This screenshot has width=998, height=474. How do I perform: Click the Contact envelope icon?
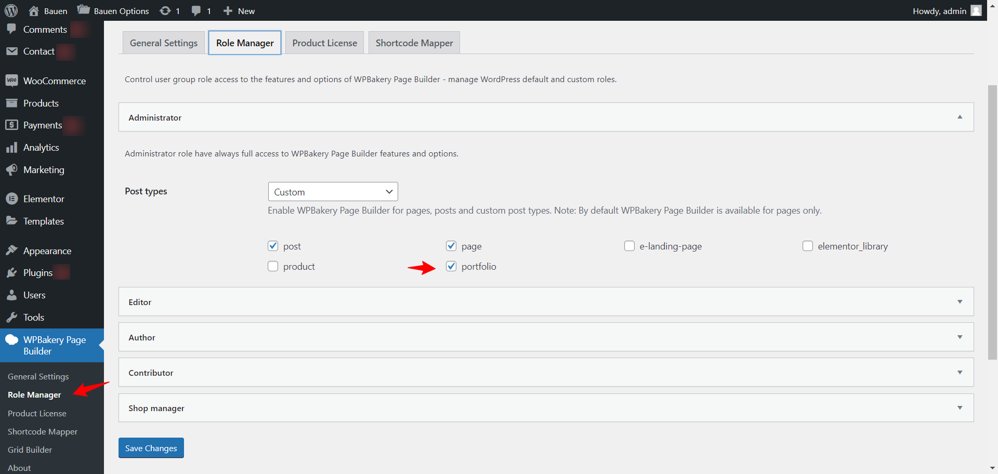click(x=11, y=51)
